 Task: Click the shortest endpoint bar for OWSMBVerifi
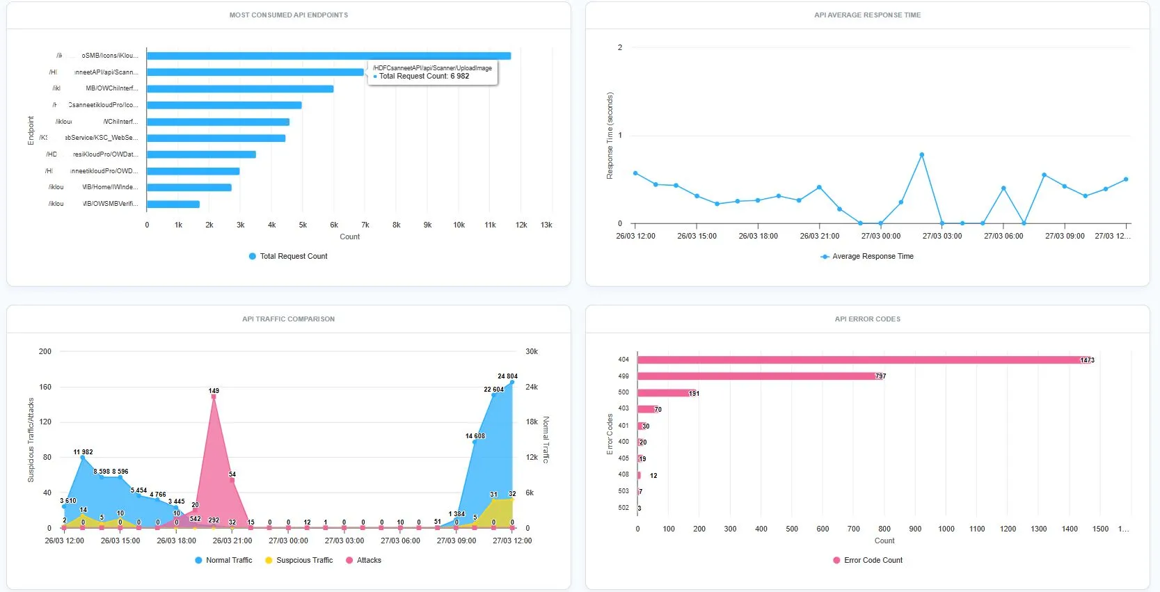pos(173,205)
